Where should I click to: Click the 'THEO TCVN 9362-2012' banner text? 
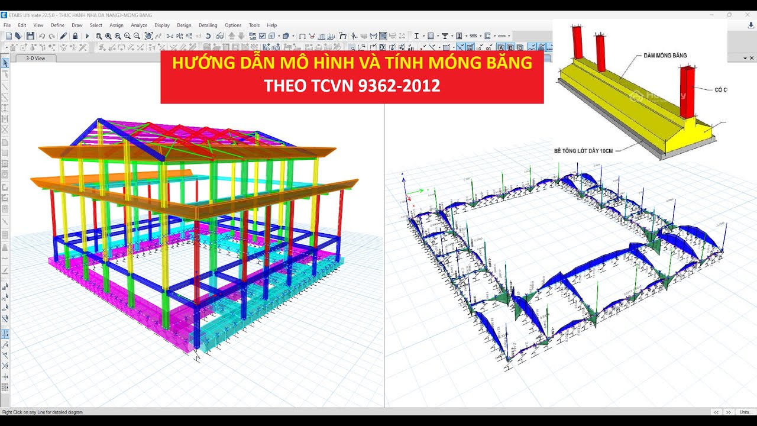tap(352, 86)
